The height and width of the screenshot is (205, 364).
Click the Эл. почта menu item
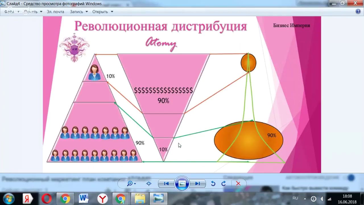tap(55, 12)
